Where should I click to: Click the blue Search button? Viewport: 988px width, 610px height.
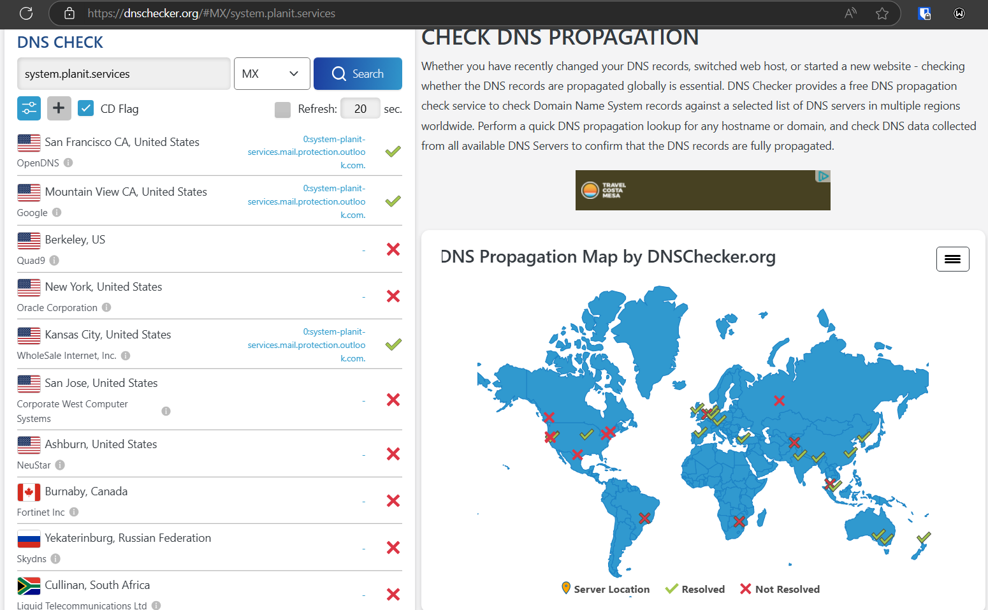pos(358,74)
